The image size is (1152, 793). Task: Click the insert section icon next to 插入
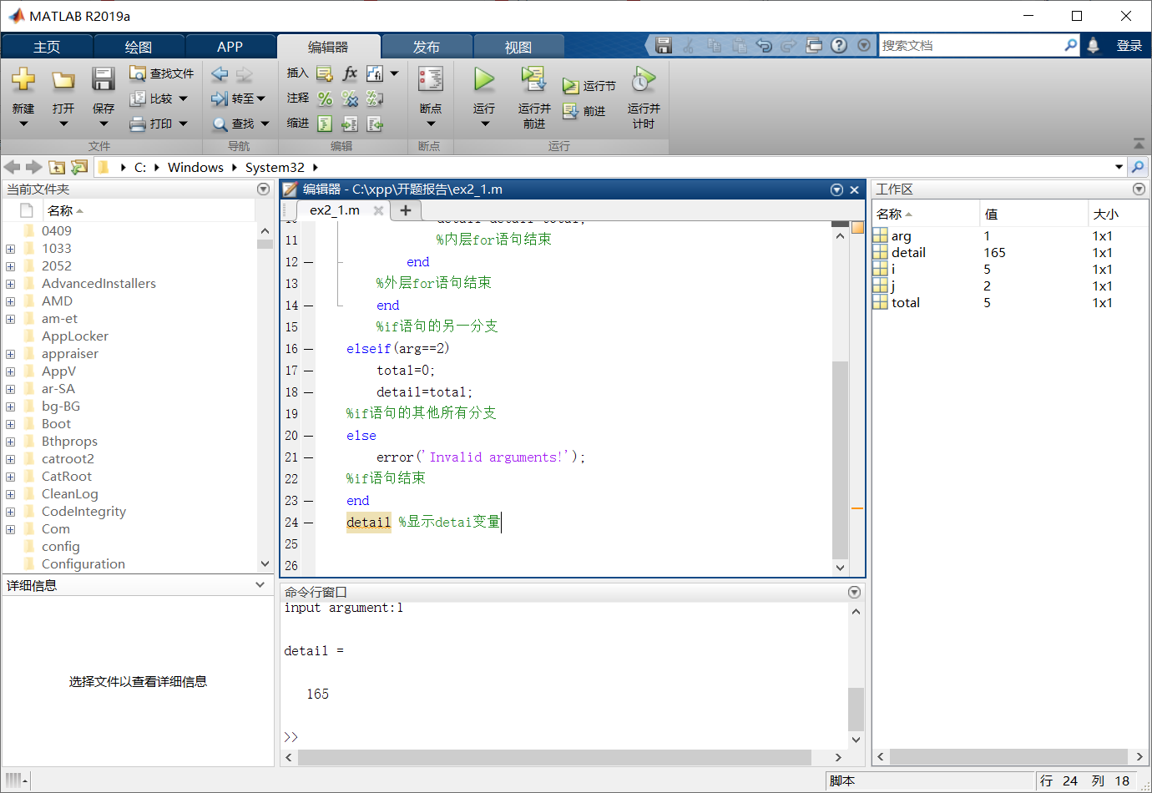(325, 73)
